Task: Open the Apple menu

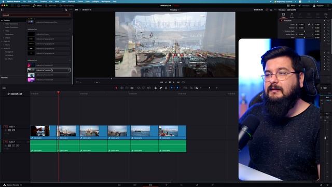Action: (x=3, y=2)
